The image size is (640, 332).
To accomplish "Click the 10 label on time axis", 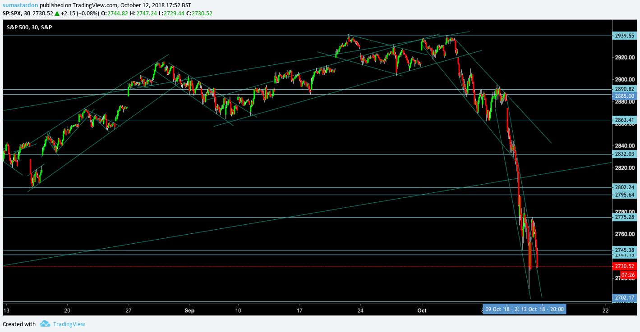I will 238,310.
